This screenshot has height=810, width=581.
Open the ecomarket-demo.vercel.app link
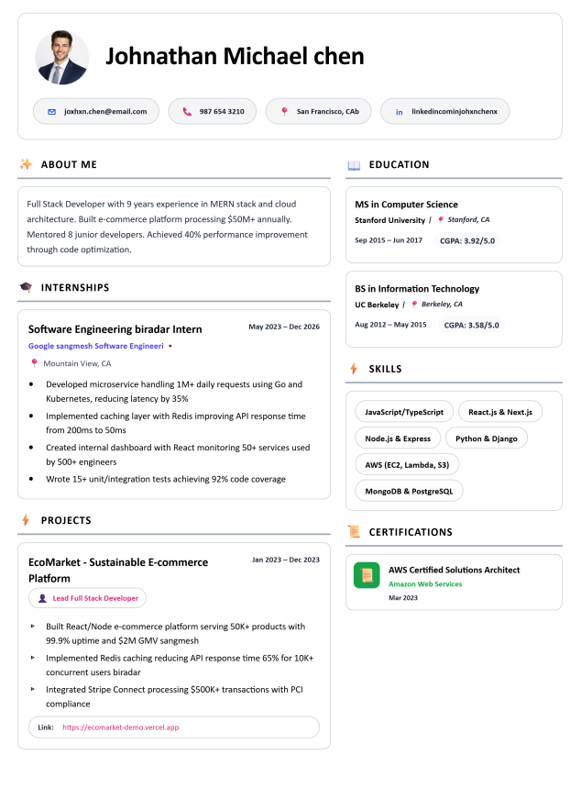pyautogui.click(x=120, y=727)
